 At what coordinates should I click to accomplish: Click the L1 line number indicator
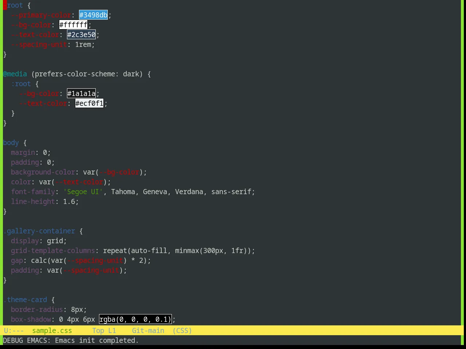pos(112,330)
